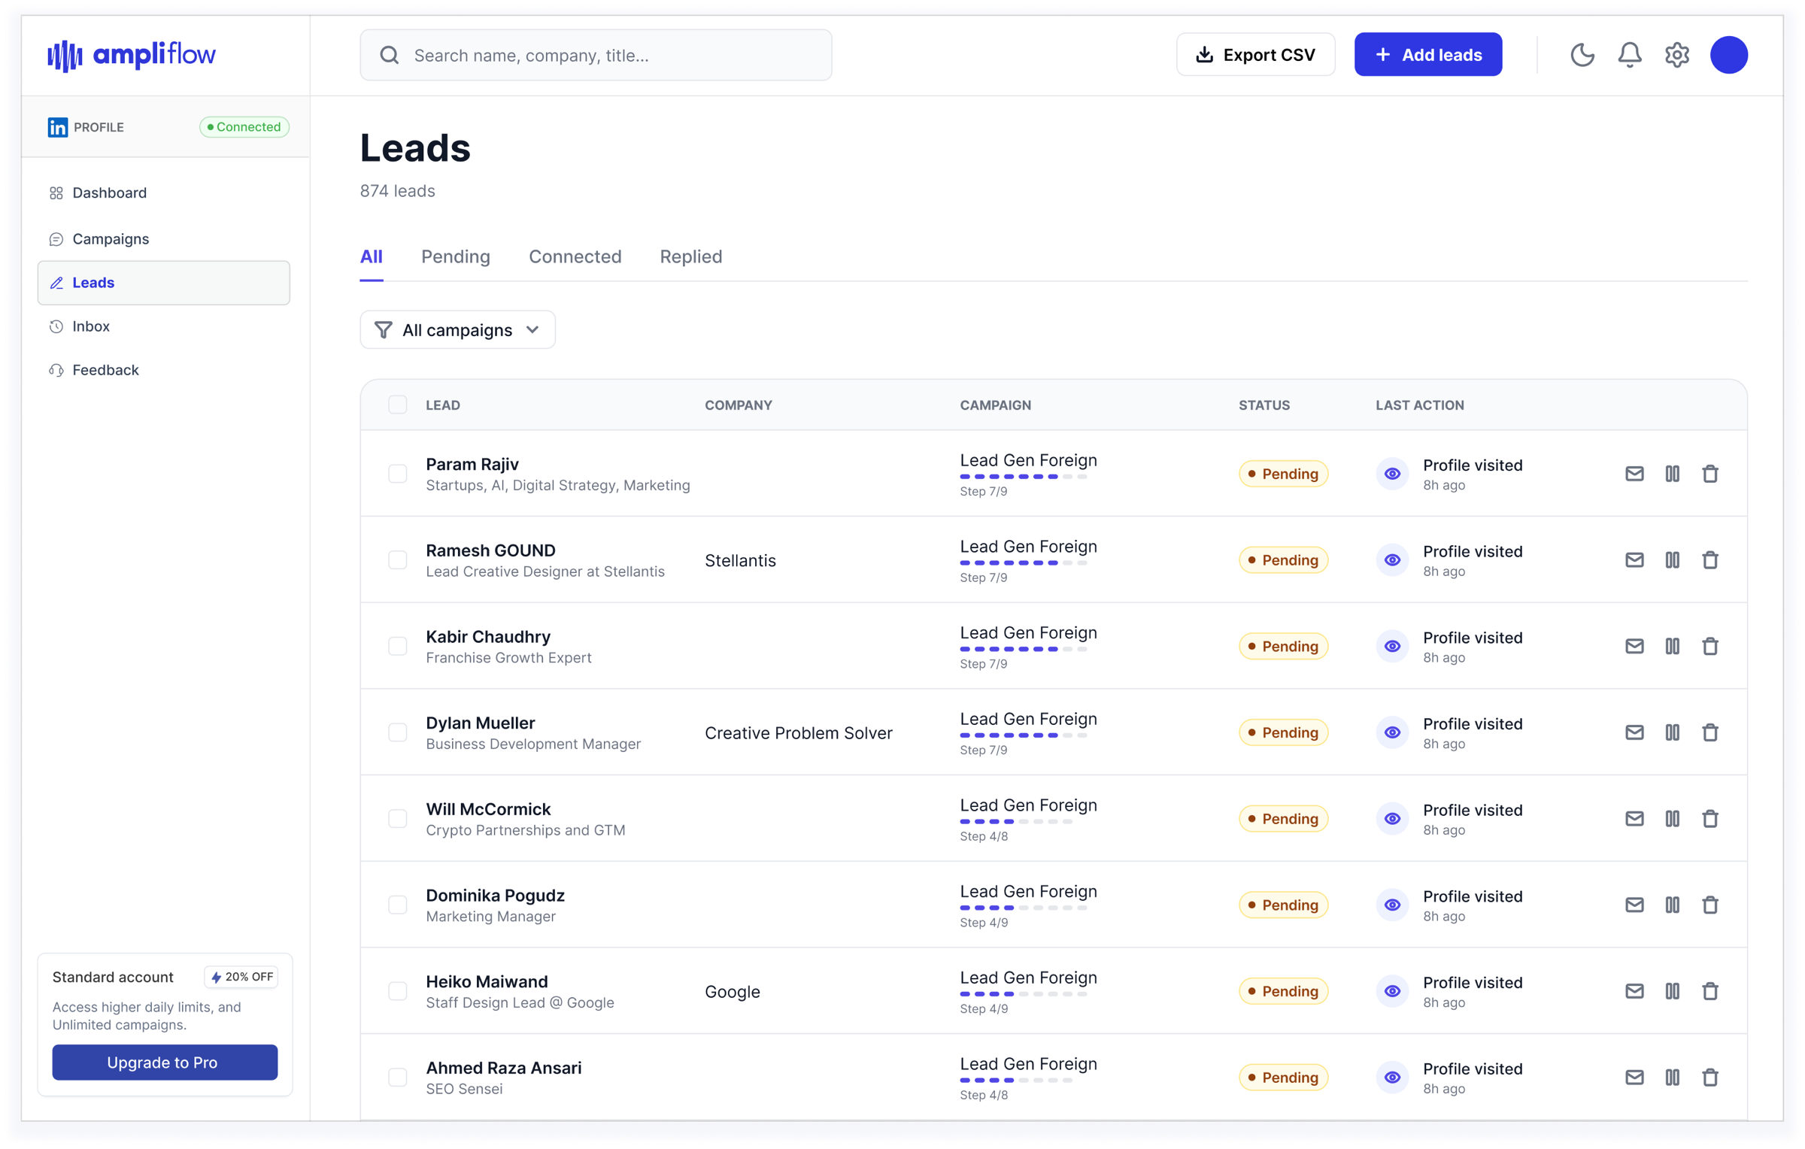
Task: Delete lead Dylan Mueller
Action: pyautogui.click(x=1710, y=732)
